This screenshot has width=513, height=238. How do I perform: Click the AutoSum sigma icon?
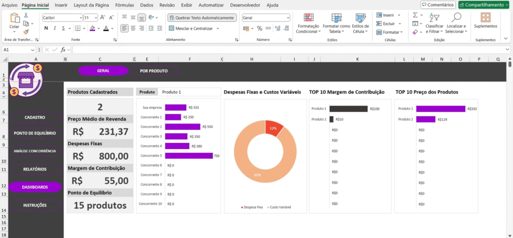tap(415, 15)
